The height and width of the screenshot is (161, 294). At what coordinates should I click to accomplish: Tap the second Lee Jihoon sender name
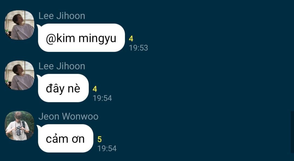[x=62, y=66]
